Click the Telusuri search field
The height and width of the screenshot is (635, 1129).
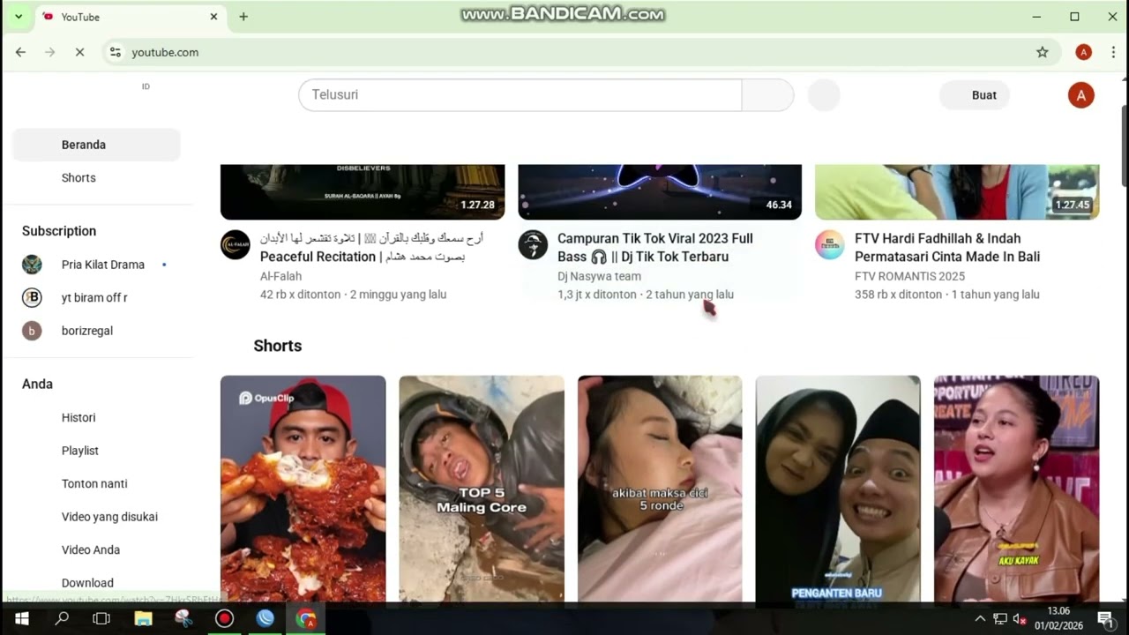click(520, 94)
